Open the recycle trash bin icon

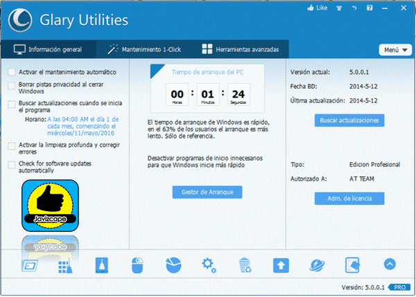click(x=245, y=265)
